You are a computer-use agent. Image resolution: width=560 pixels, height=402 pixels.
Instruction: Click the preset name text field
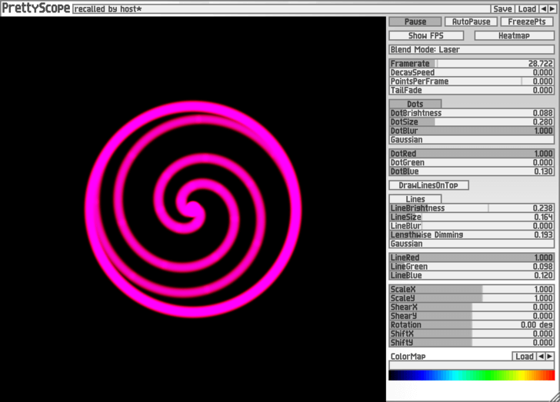(281, 8)
